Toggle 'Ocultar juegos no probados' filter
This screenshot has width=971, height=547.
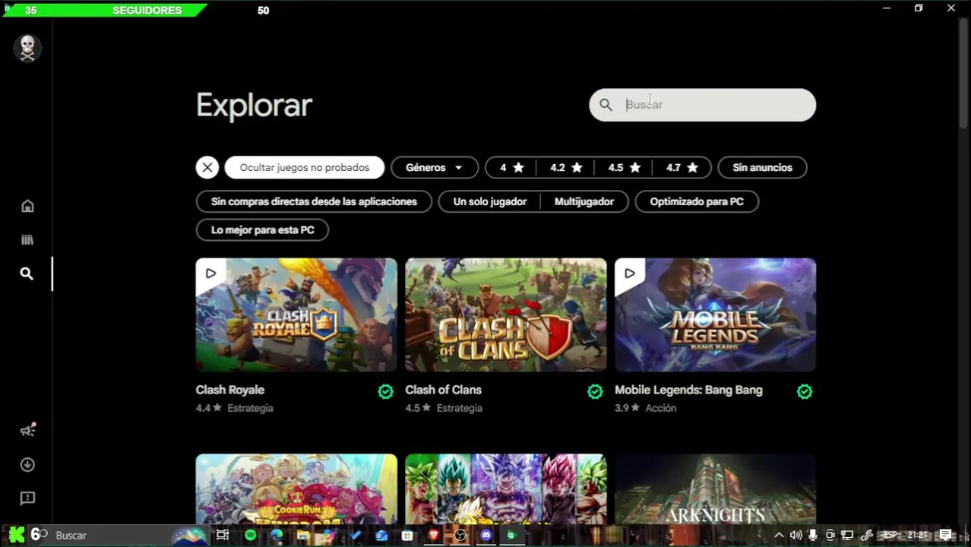click(x=305, y=167)
